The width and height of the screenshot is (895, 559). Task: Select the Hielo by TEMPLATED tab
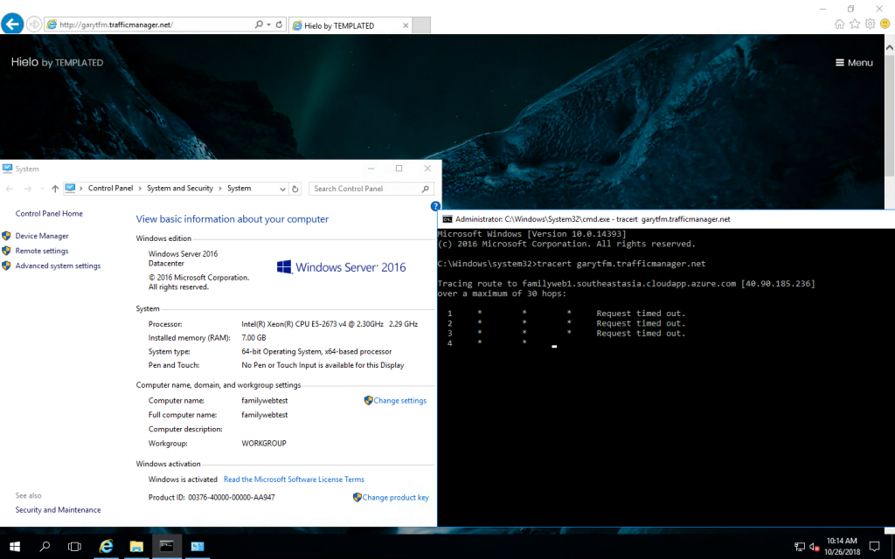click(347, 25)
